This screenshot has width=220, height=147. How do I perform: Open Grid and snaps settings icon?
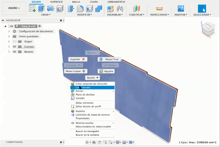(124, 142)
